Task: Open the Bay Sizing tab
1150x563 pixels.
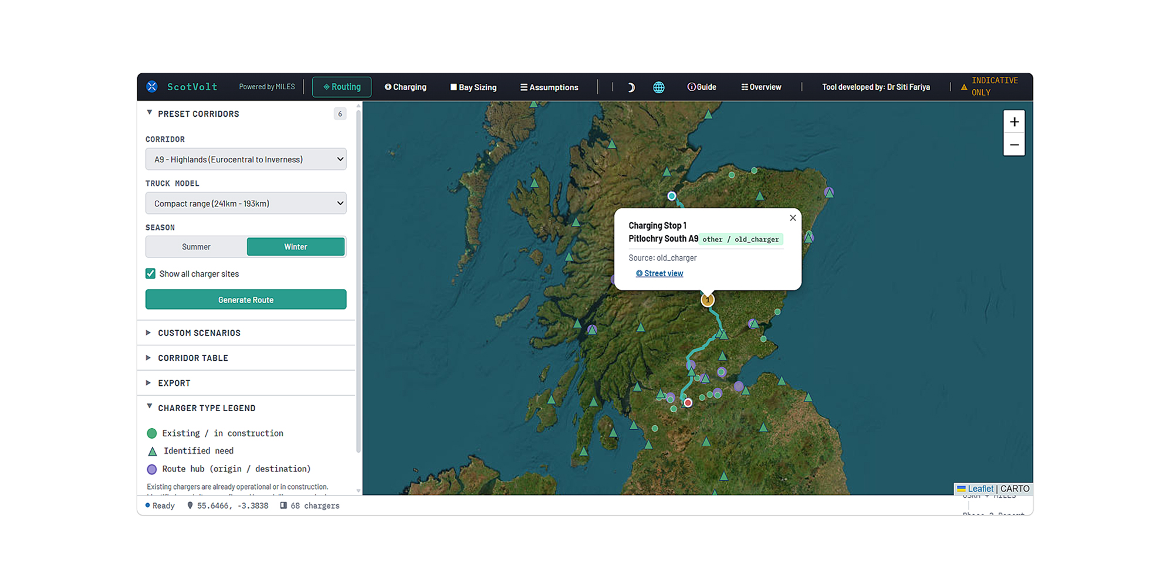Action: click(x=473, y=87)
